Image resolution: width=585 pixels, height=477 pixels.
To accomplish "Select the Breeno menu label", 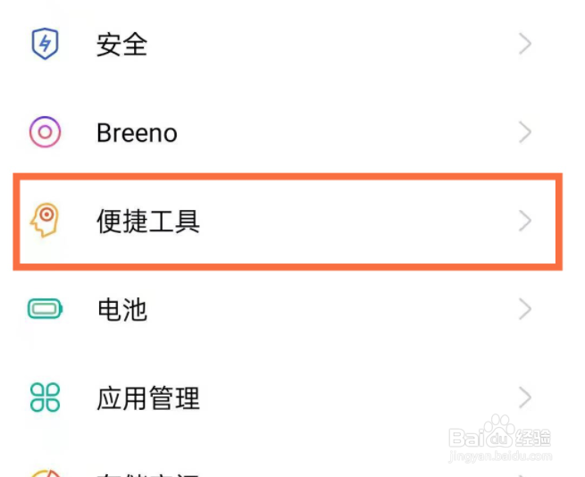I will (137, 133).
